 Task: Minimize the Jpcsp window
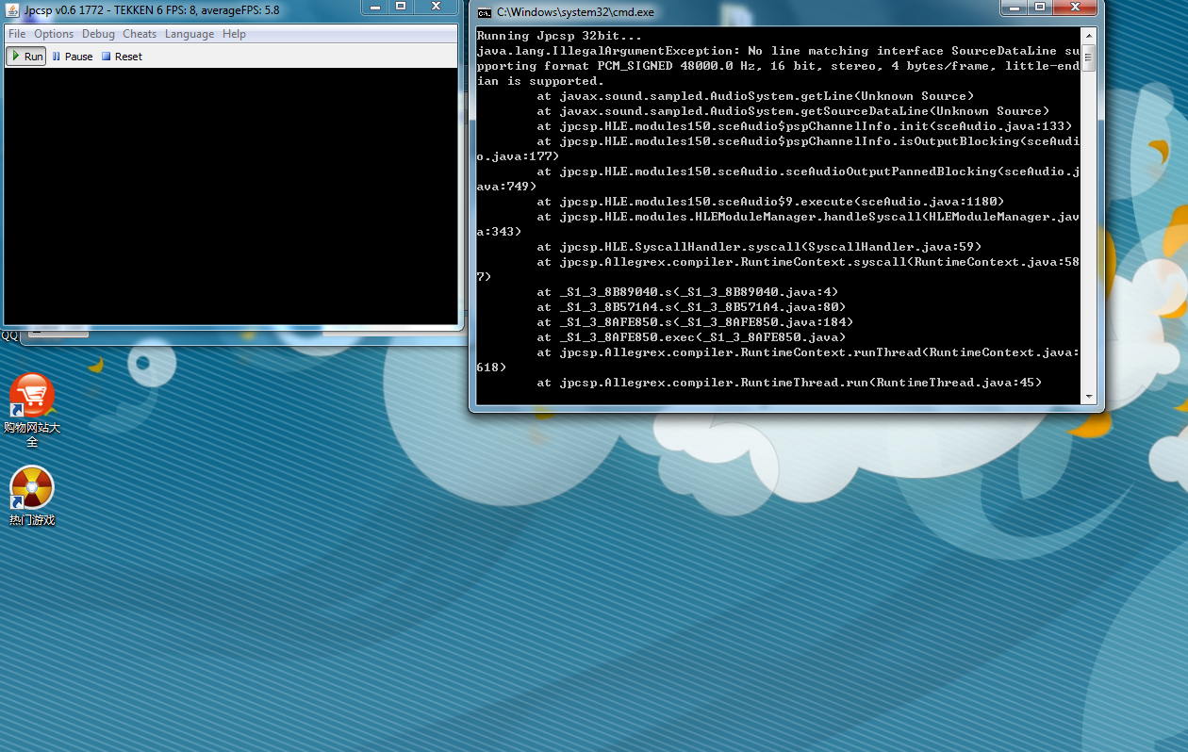374,6
